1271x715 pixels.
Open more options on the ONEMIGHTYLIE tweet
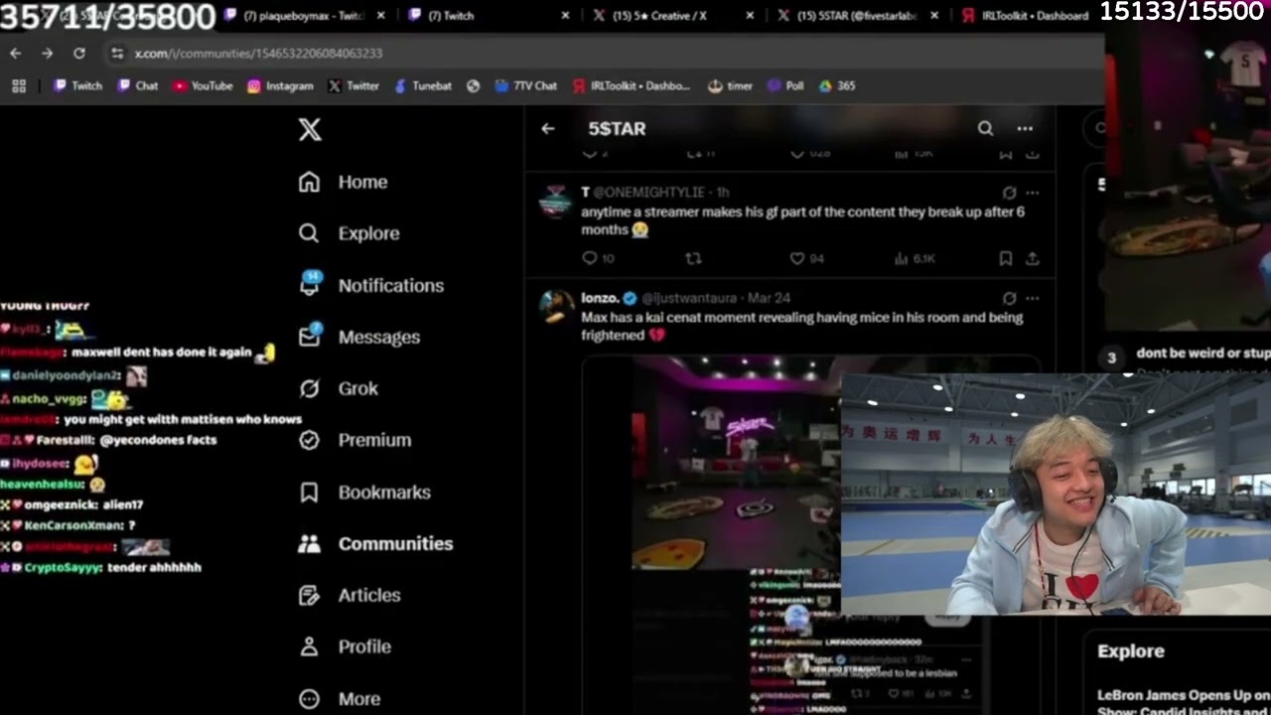click(x=1033, y=193)
